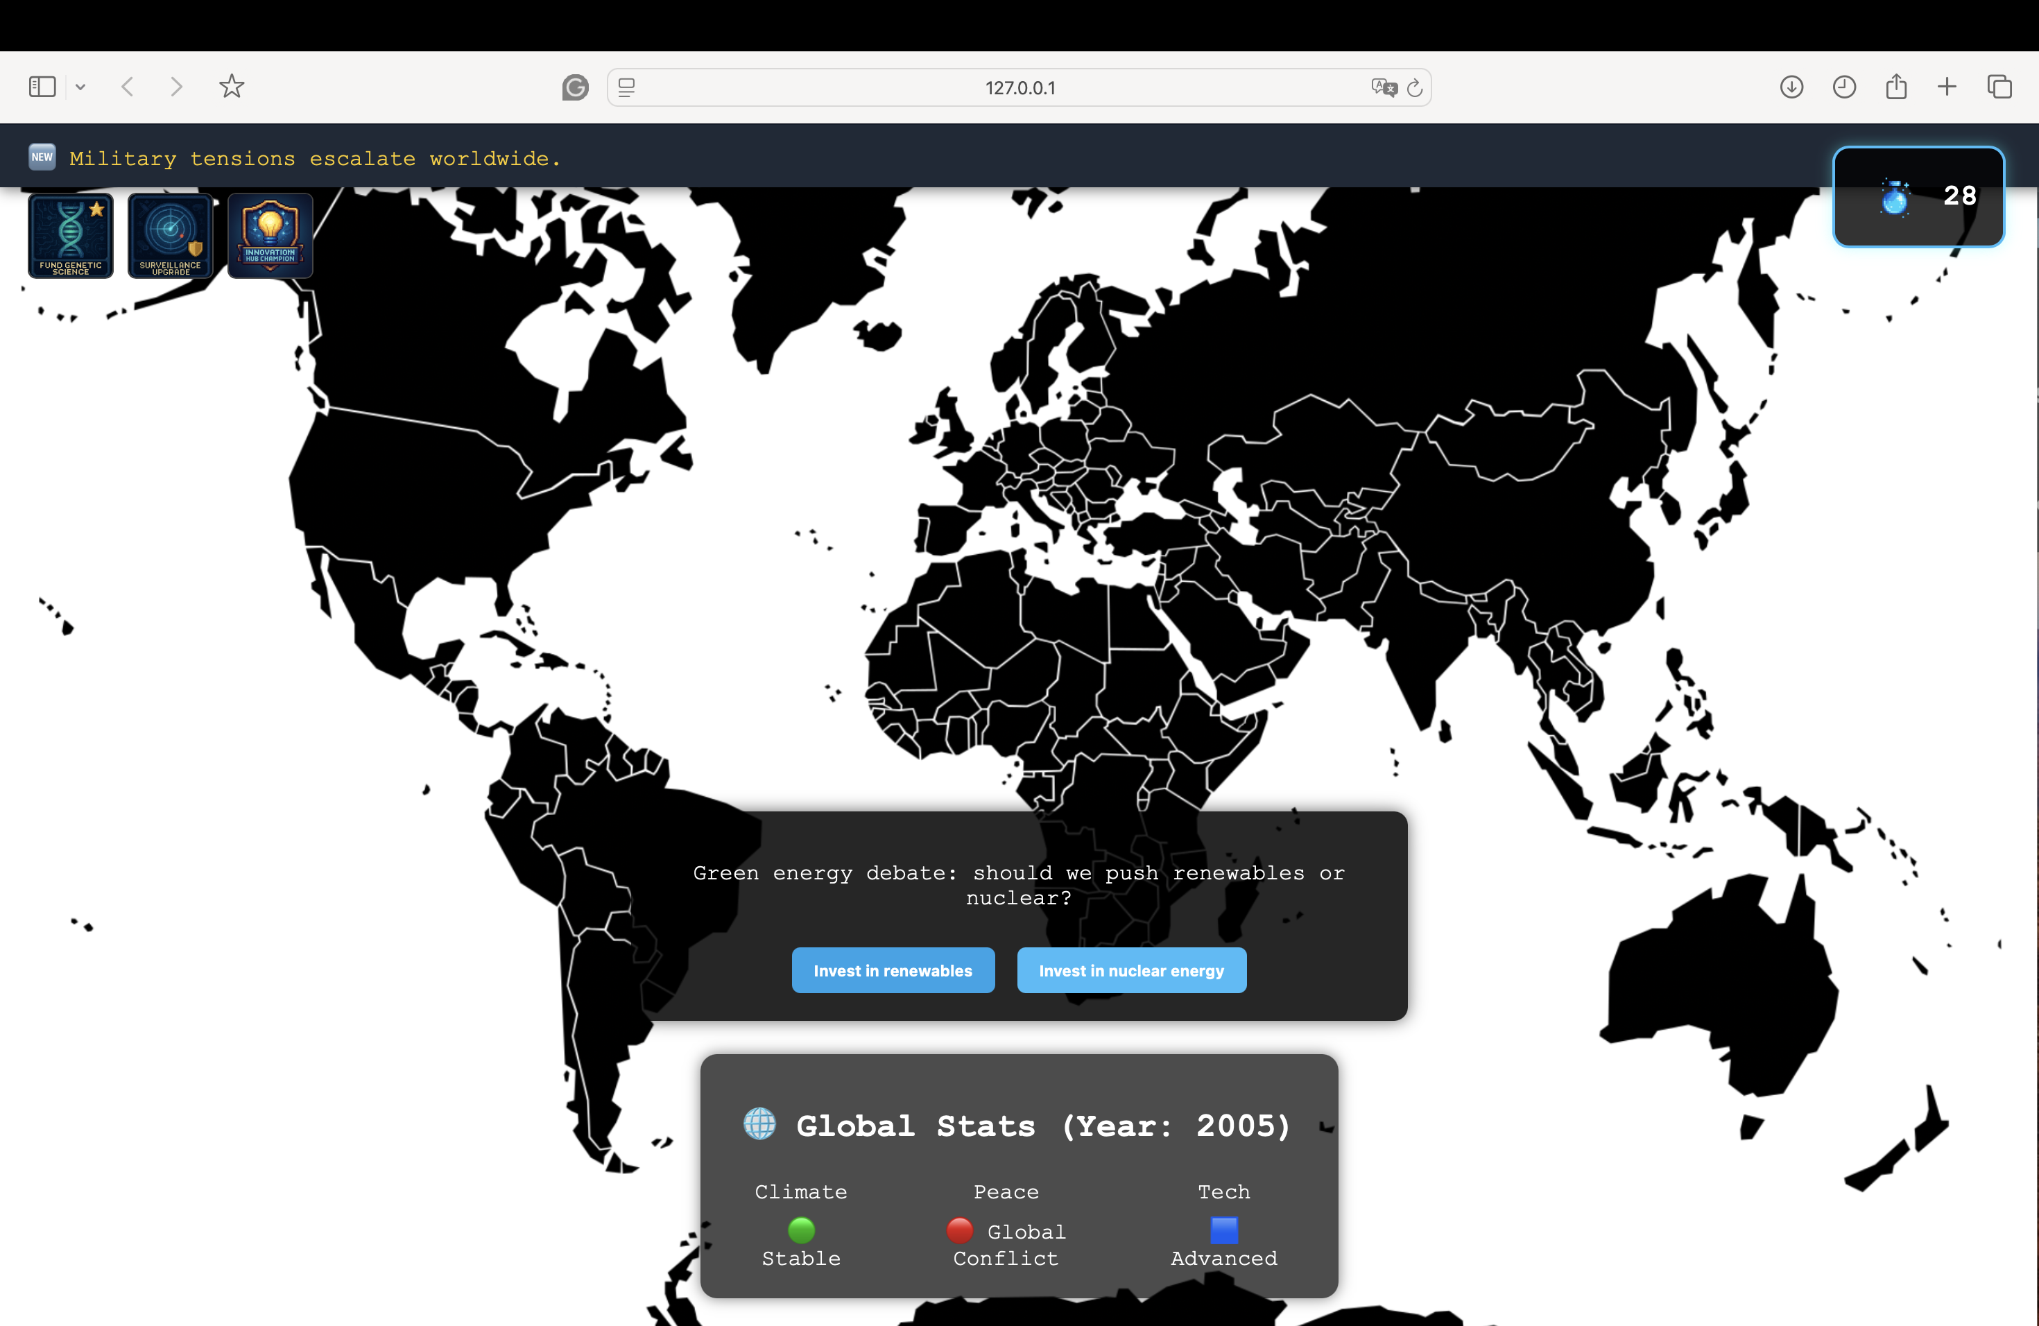Click the blue Advanced tech indicator square
Image resolution: width=2039 pixels, height=1326 pixels.
1223,1231
